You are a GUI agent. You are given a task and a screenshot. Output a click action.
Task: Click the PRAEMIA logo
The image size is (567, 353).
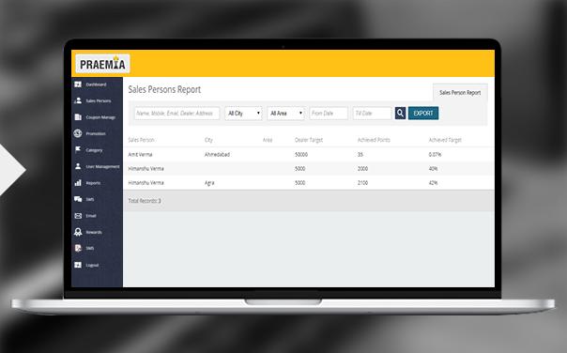tap(102, 64)
